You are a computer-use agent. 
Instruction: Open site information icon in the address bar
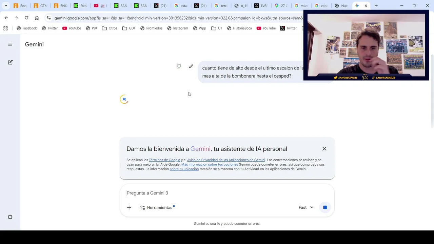(x=49, y=18)
